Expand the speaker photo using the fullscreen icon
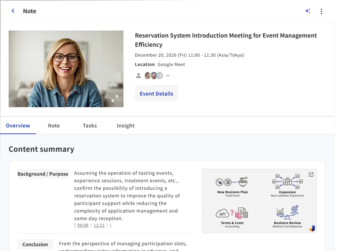Image resolution: width=343 pixels, height=251 pixels. [115, 99]
